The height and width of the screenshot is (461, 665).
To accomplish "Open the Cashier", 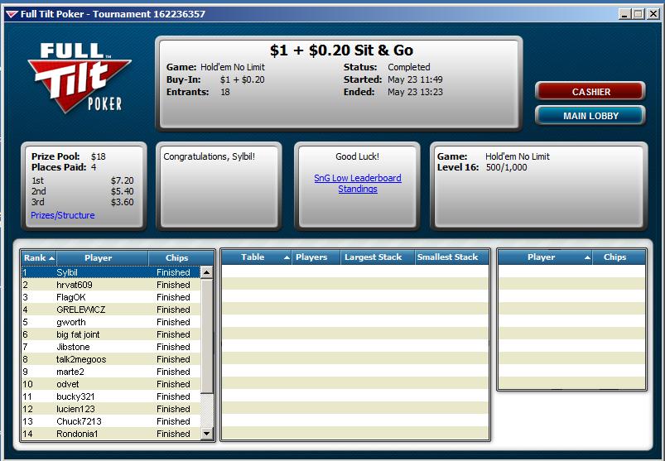I will [x=590, y=92].
